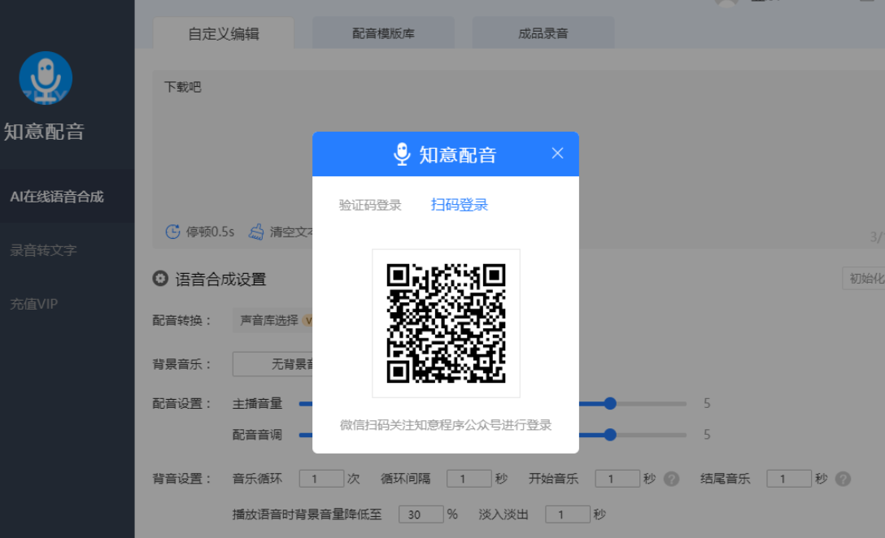Image resolution: width=885 pixels, height=538 pixels.
Task: Switch to 验证码登录 tab
Action: (369, 206)
